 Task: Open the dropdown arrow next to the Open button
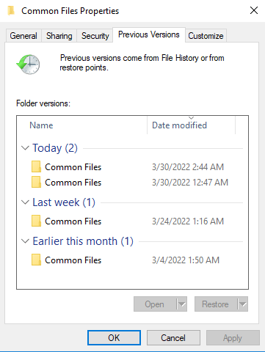click(182, 304)
